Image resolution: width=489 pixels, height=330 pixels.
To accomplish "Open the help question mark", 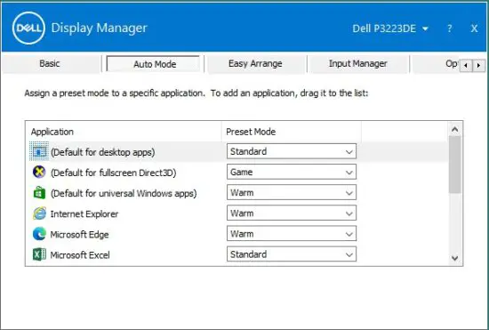I will [x=449, y=28].
